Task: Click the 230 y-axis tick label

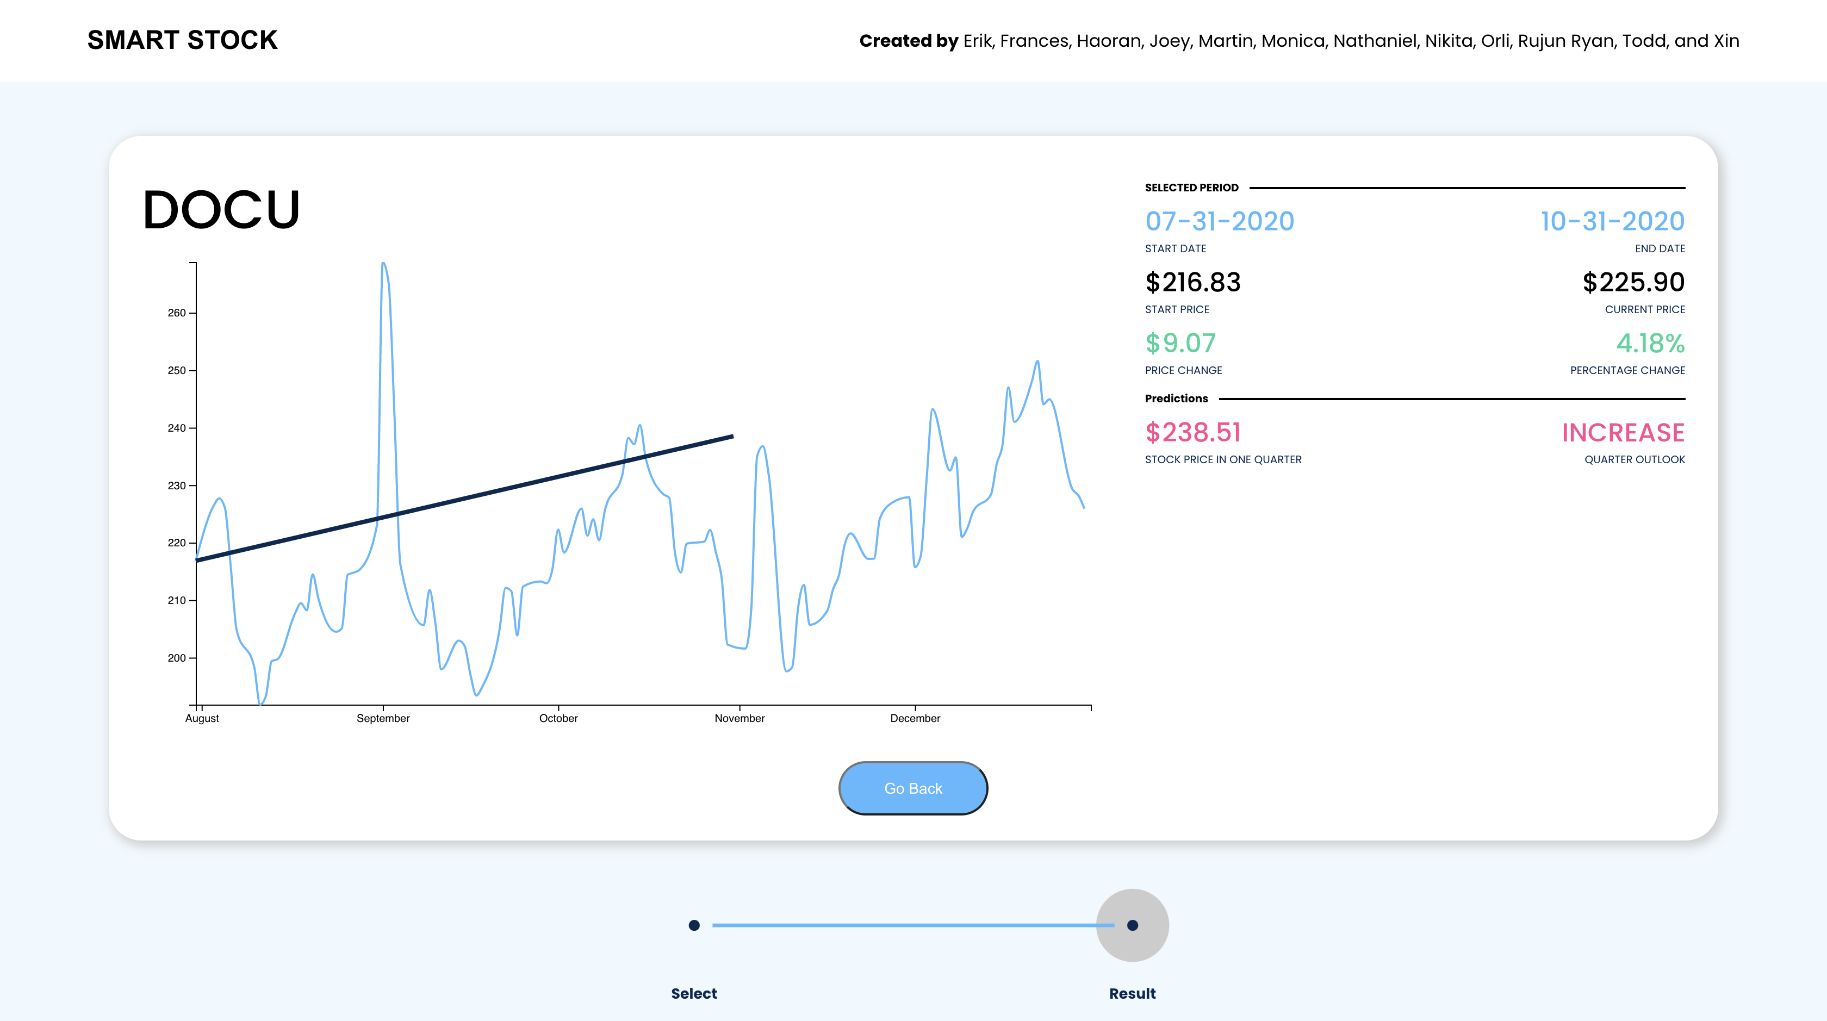Action: (x=177, y=485)
